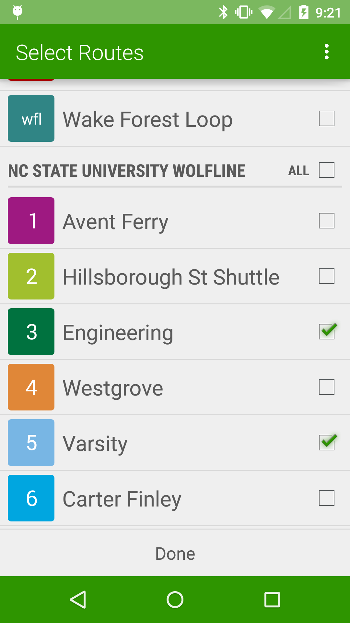The height and width of the screenshot is (623, 350).
Task: Tap the purple route 1 badge
Action: (x=31, y=221)
